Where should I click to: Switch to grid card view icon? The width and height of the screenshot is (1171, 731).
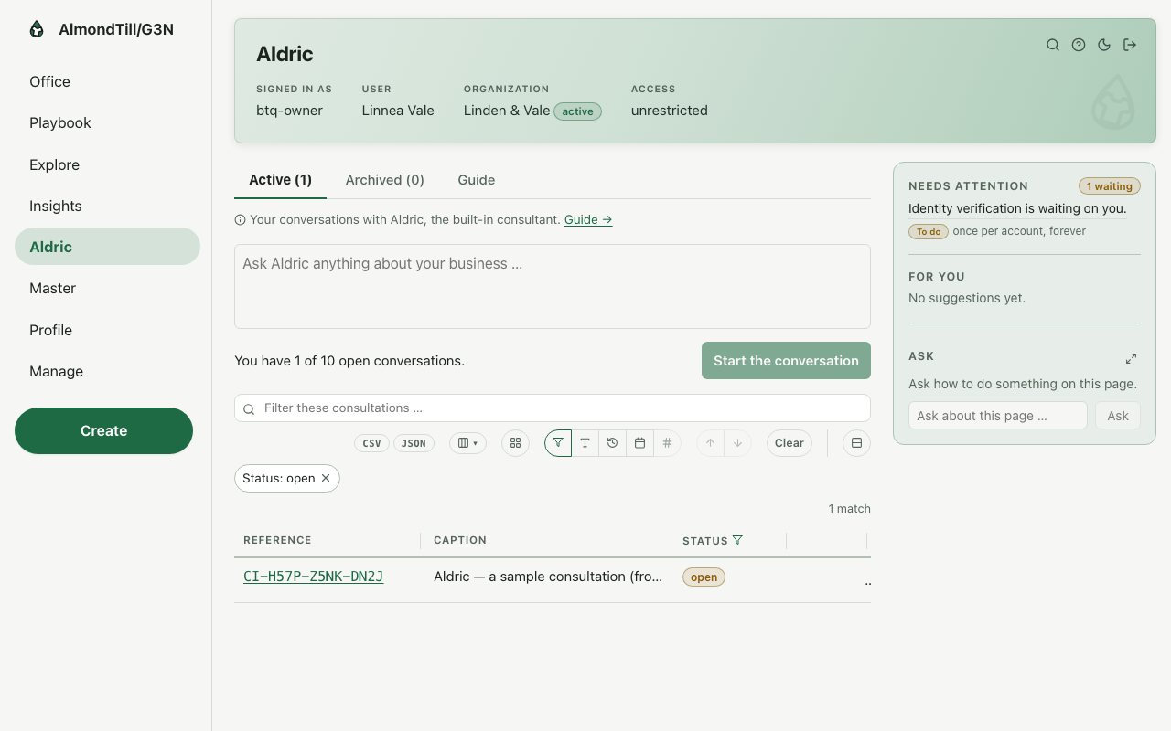click(x=515, y=443)
